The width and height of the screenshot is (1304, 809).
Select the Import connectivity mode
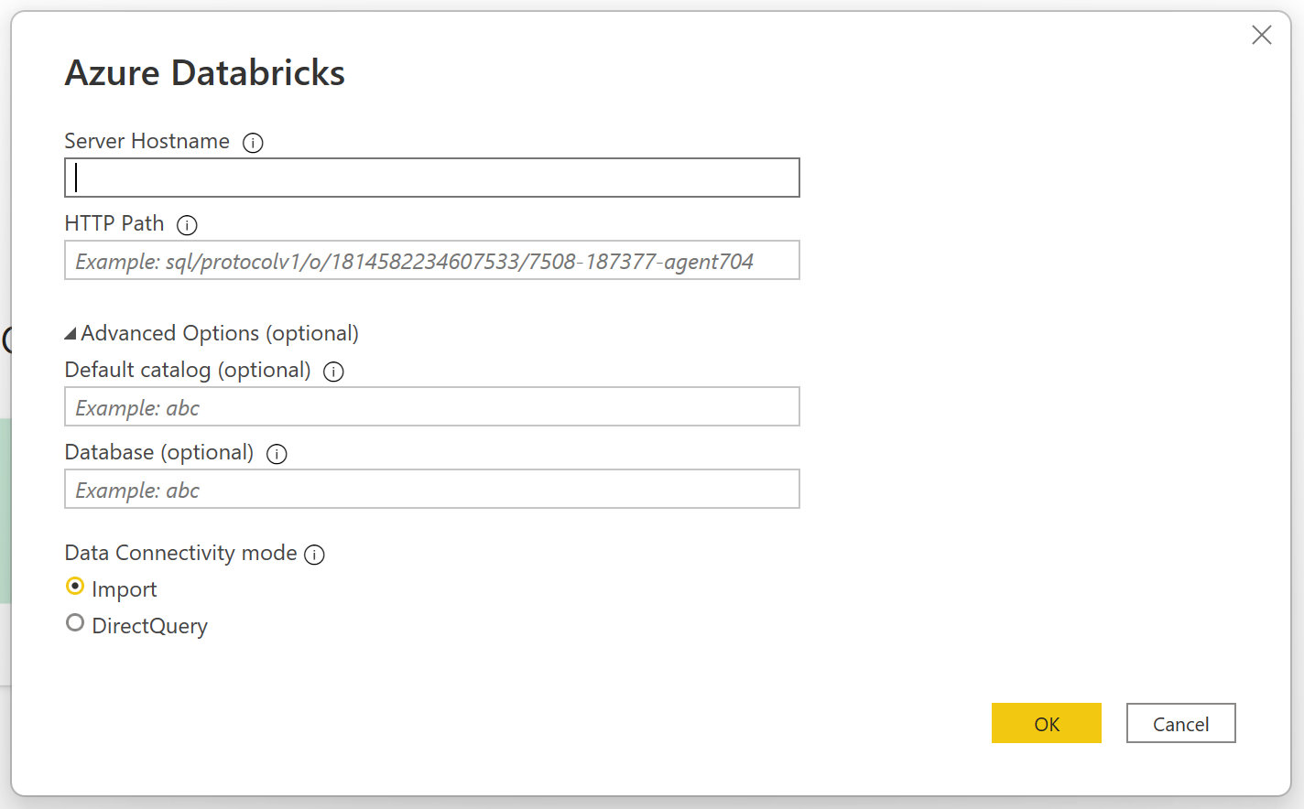pos(75,586)
